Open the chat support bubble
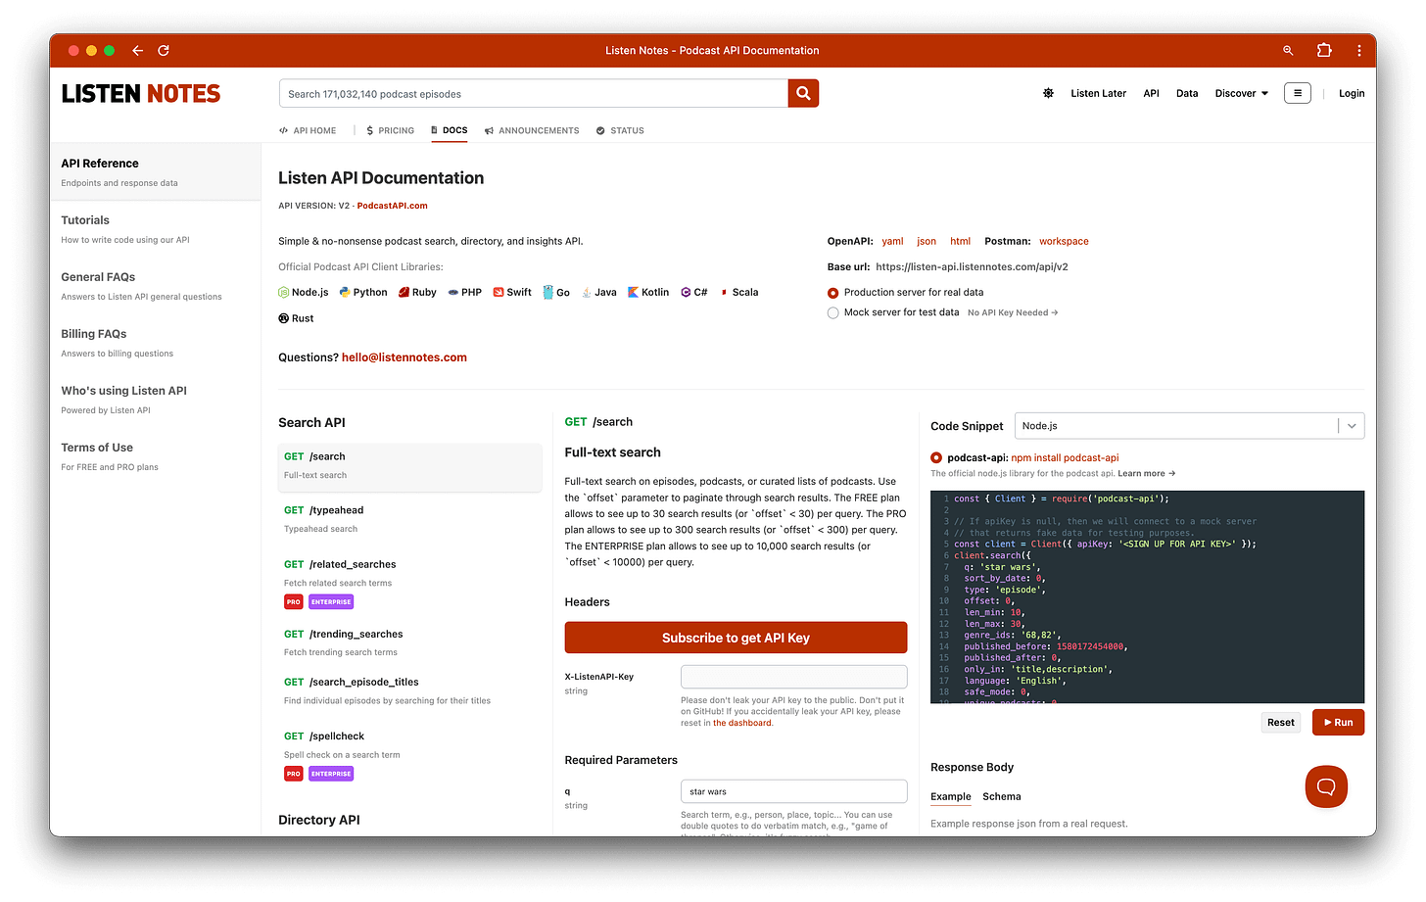Screen dimensions: 1426x902 pyautogui.click(x=1326, y=786)
